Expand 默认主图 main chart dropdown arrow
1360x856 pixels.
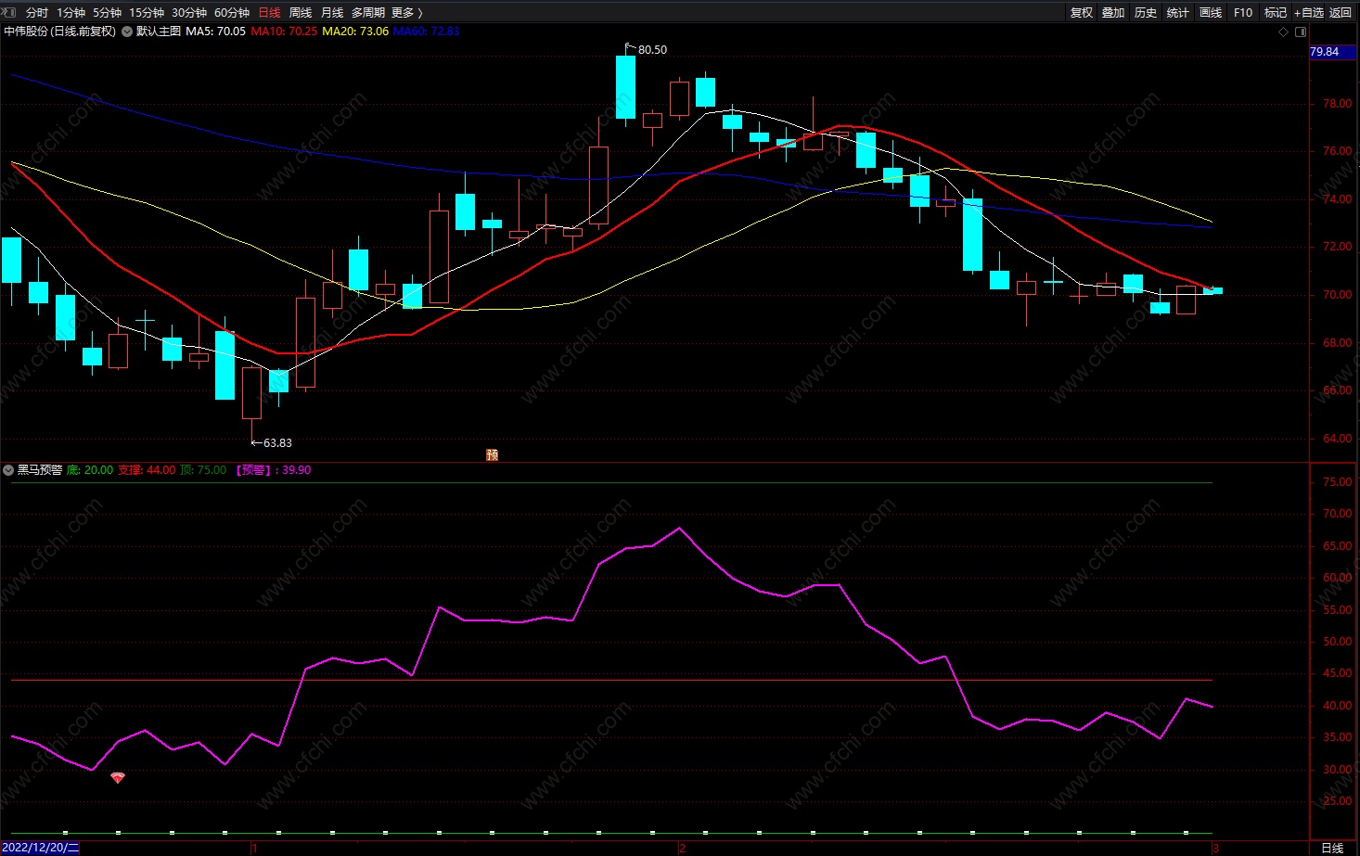127,32
